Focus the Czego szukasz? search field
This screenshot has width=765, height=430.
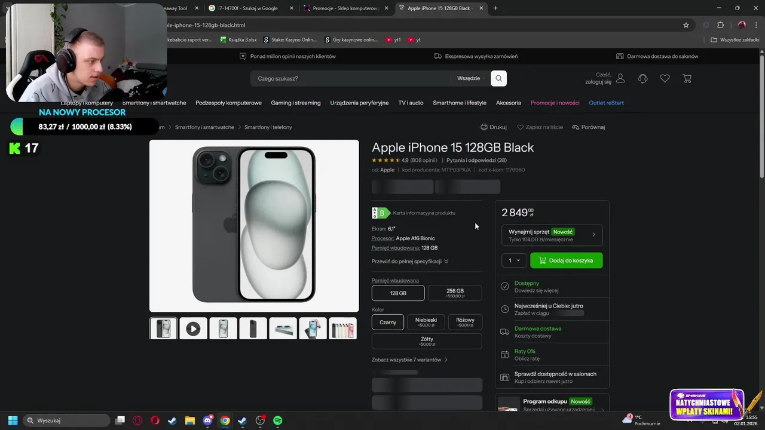coord(350,78)
